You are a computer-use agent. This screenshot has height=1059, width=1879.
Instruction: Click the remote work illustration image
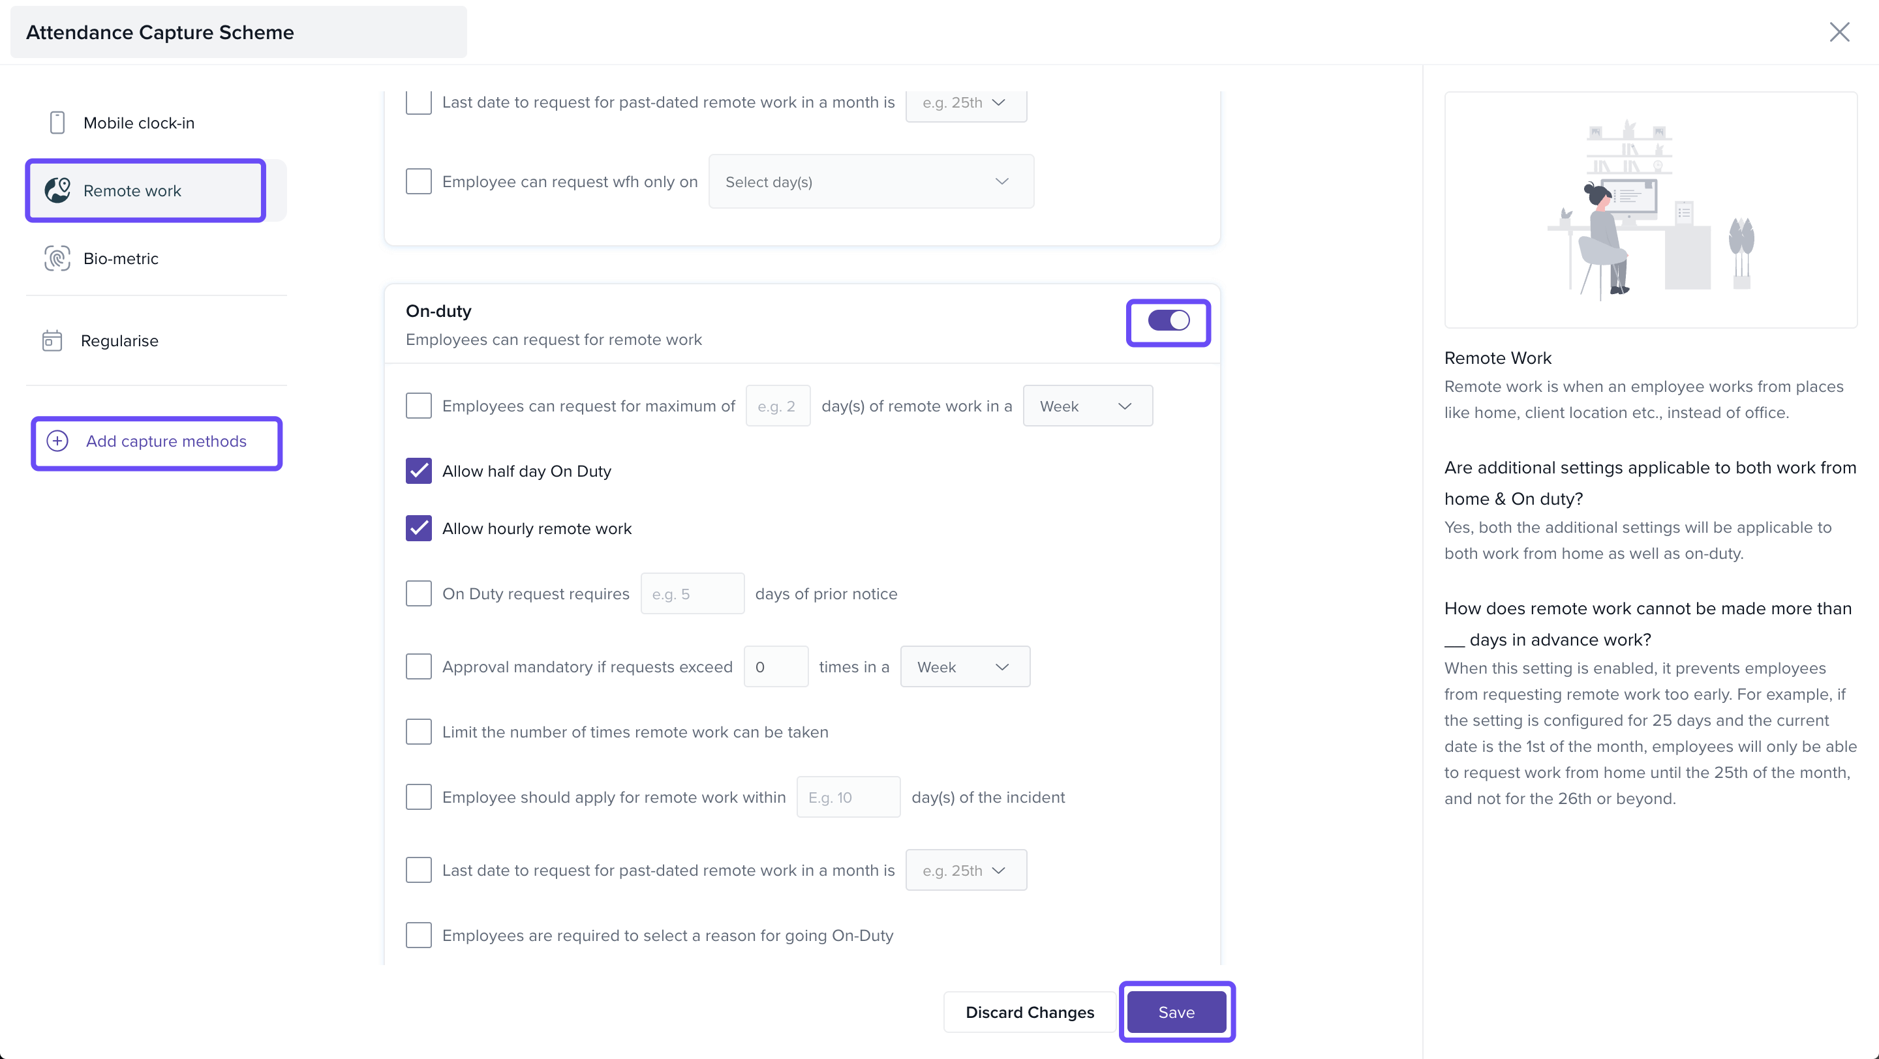pos(1650,210)
